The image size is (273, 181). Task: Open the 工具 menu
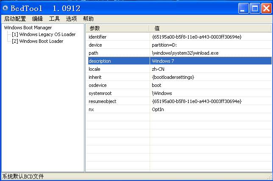click(x=54, y=19)
